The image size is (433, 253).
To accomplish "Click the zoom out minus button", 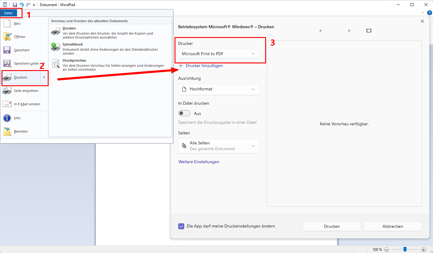I will [386, 249].
